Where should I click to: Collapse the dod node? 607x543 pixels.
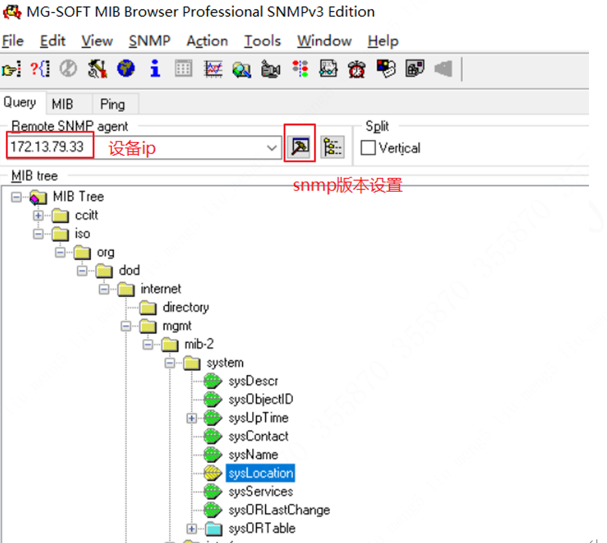pyautogui.click(x=82, y=271)
